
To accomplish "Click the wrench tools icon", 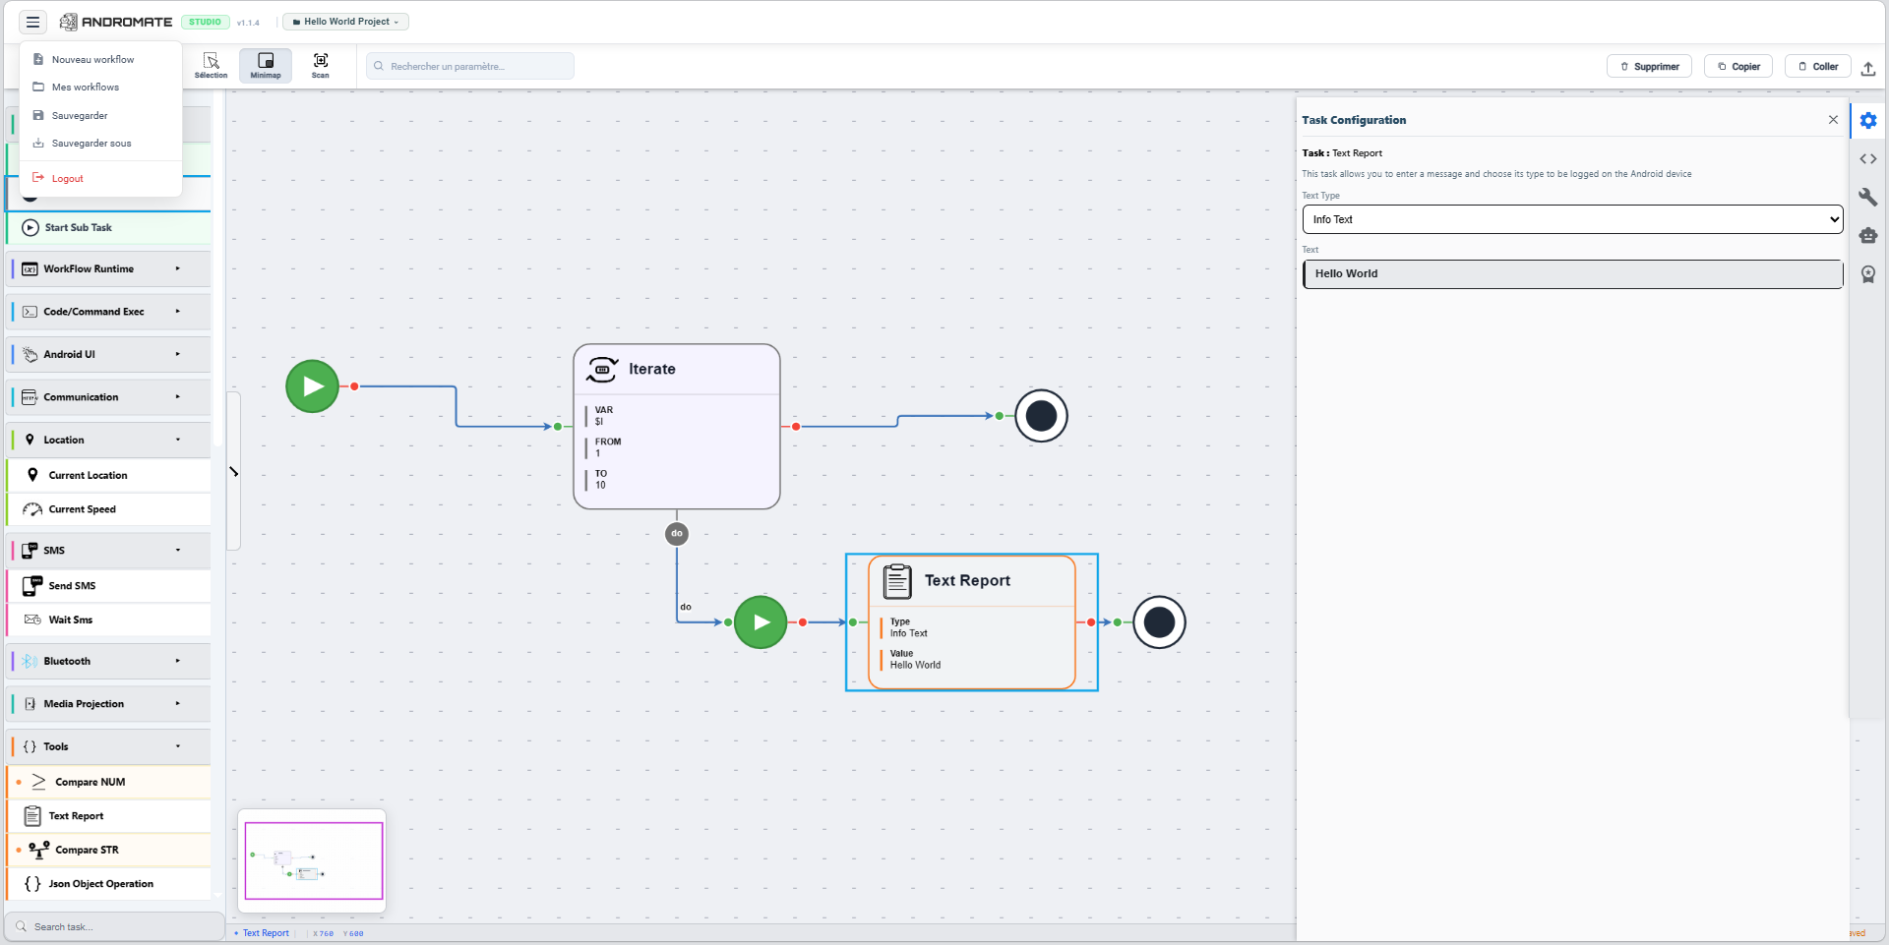I will pos(1868,198).
